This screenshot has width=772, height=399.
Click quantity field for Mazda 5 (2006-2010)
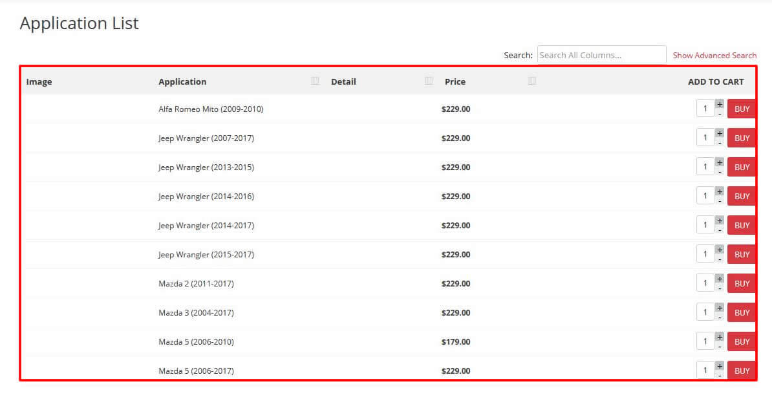[x=705, y=341]
